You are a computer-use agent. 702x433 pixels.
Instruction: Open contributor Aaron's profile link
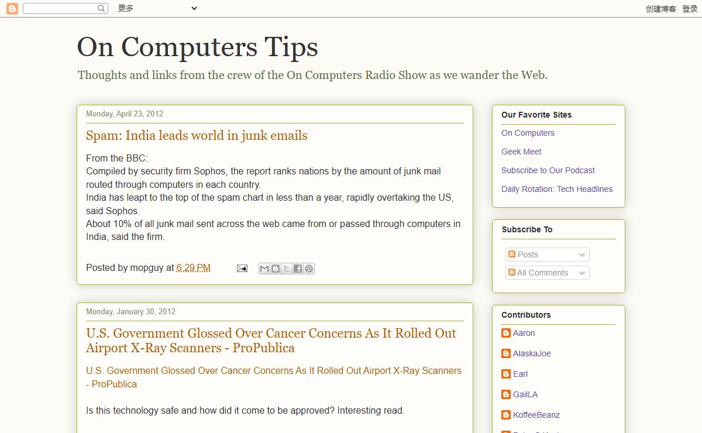(x=524, y=333)
